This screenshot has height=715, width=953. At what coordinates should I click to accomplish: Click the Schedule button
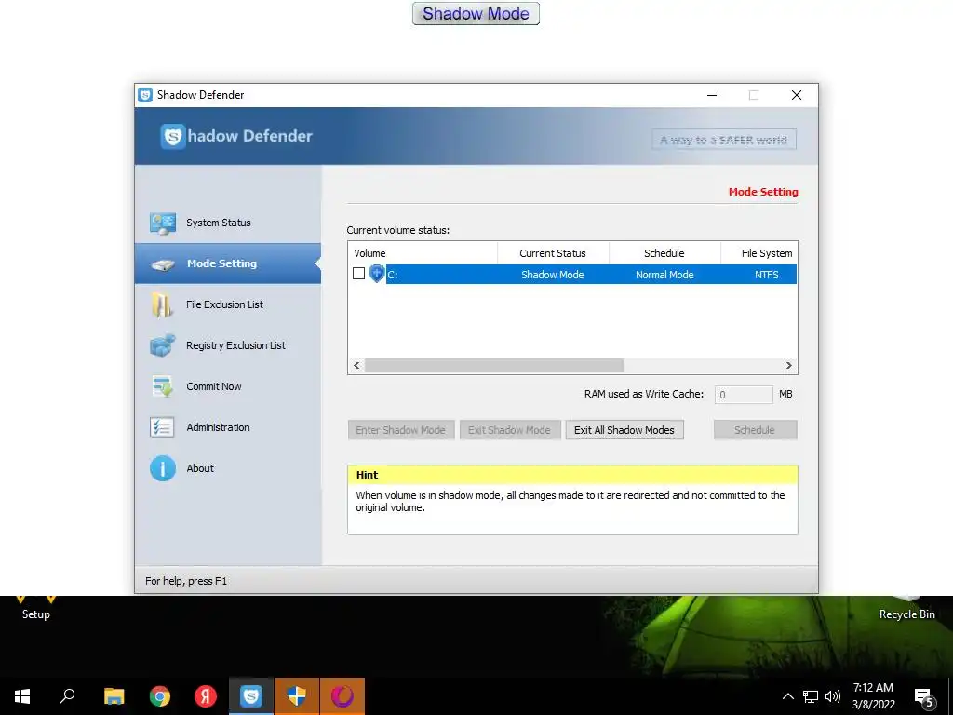coord(755,430)
